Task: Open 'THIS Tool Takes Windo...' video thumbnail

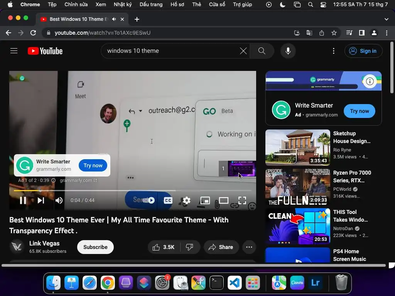Action: 297,226
